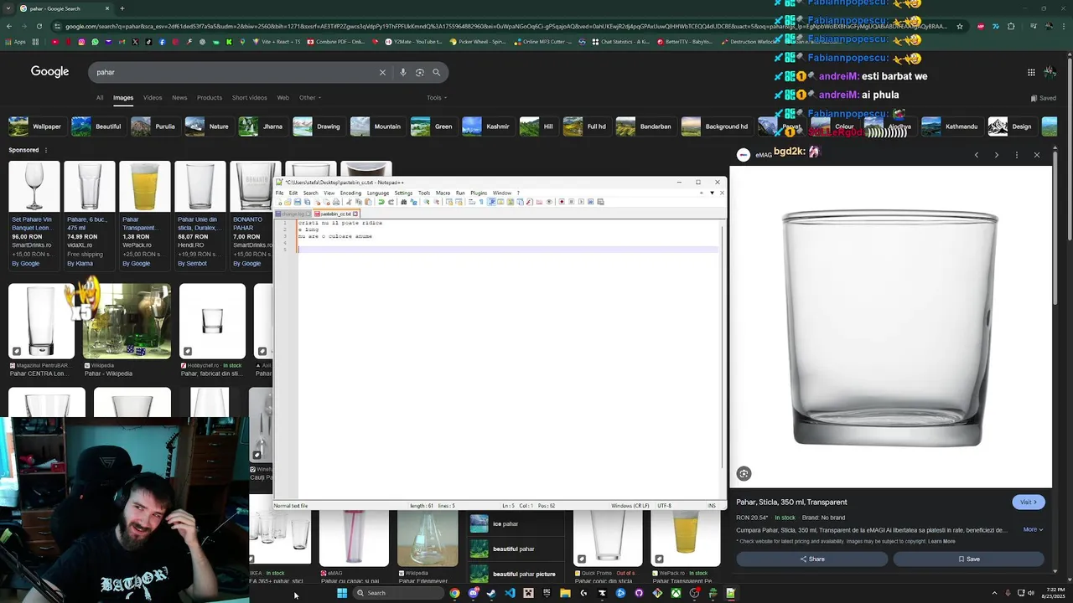The width and height of the screenshot is (1073, 603).
Task: Click the Zoom In icon in Notepad++
Action: (x=427, y=202)
